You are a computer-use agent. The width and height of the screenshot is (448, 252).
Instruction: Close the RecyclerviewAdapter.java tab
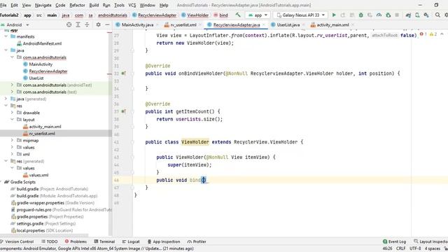tap(263, 25)
